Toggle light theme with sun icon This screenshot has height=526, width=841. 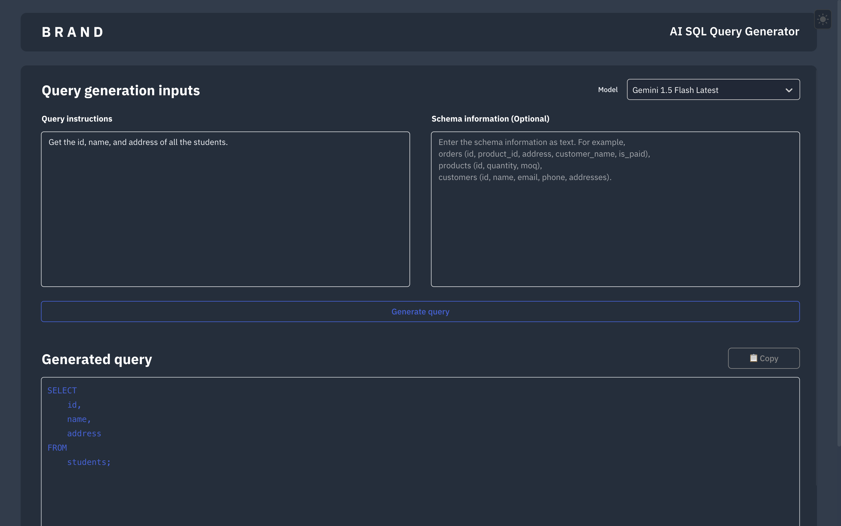[823, 20]
